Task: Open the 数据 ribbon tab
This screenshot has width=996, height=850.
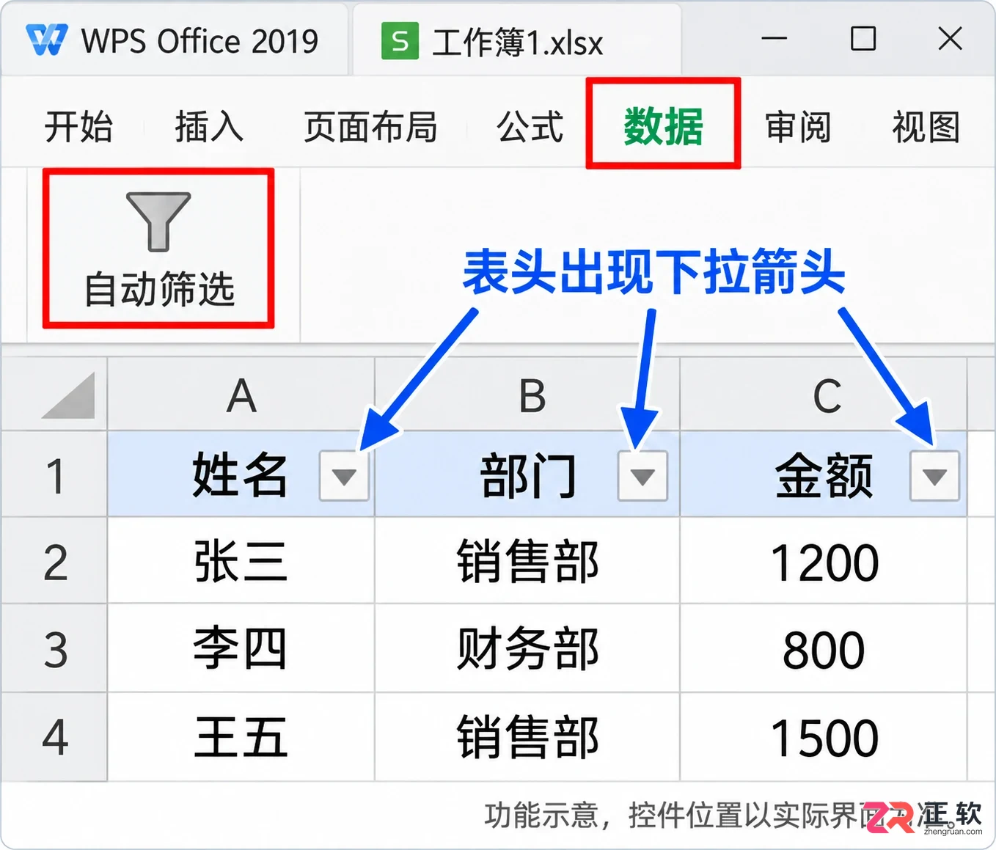Action: click(663, 125)
